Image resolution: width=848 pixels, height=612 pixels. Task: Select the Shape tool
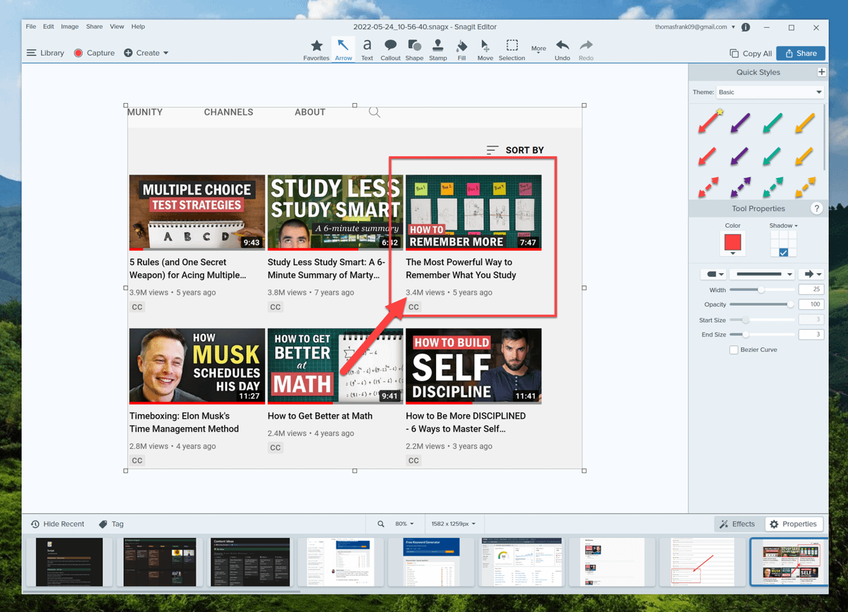pos(414,49)
